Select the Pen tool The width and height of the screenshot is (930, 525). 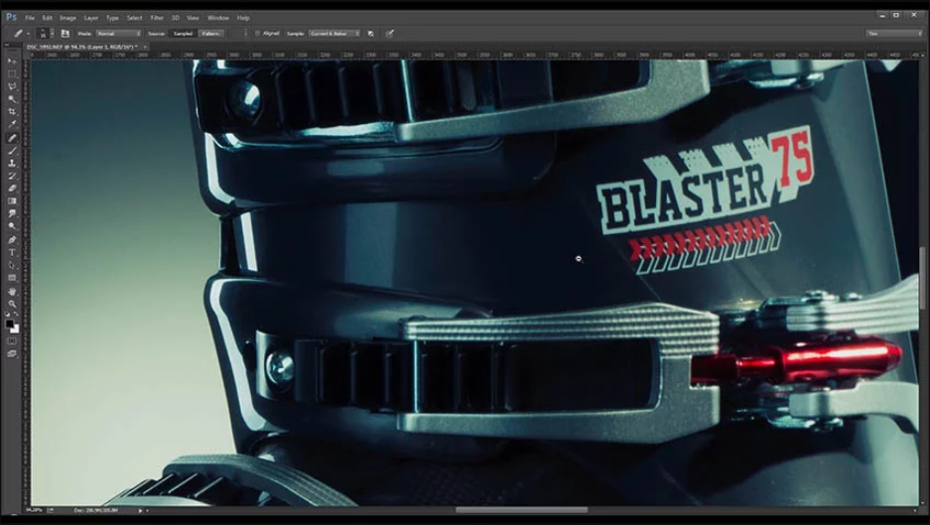coord(12,239)
